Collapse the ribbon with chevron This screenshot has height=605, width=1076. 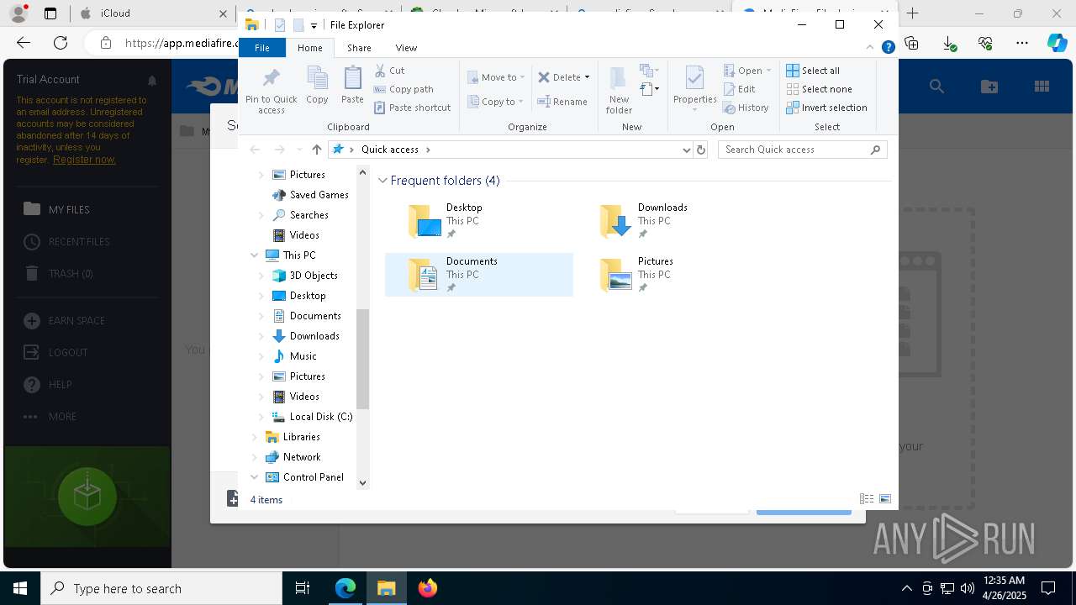click(x=868, y=48)
